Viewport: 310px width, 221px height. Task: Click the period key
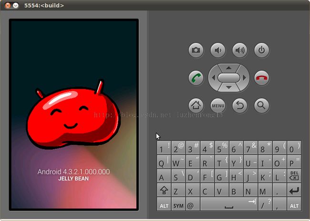pos(279,190)
